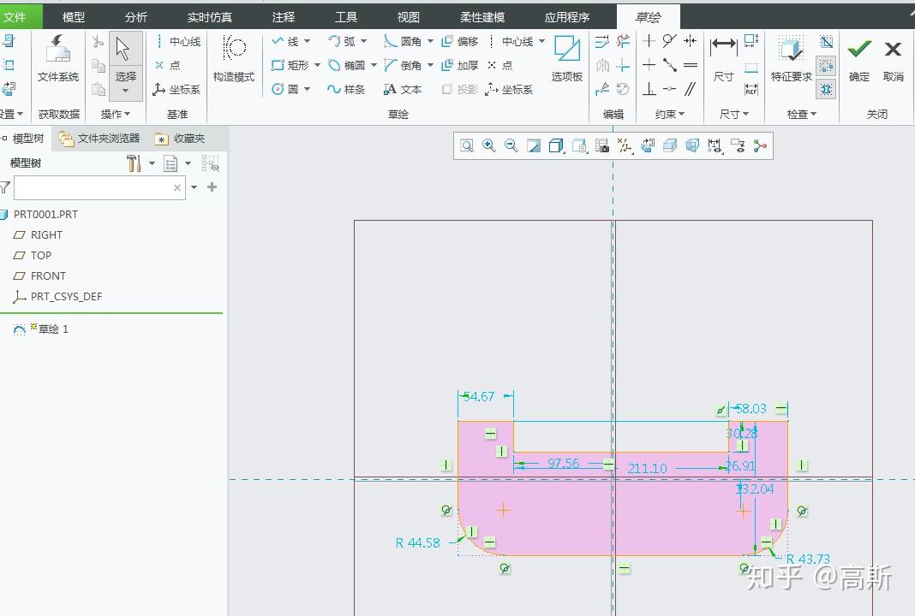Screen dimensions: 915x616
Task: Select the FRONT datum plane in tree
Action: [x=48, y=275]
